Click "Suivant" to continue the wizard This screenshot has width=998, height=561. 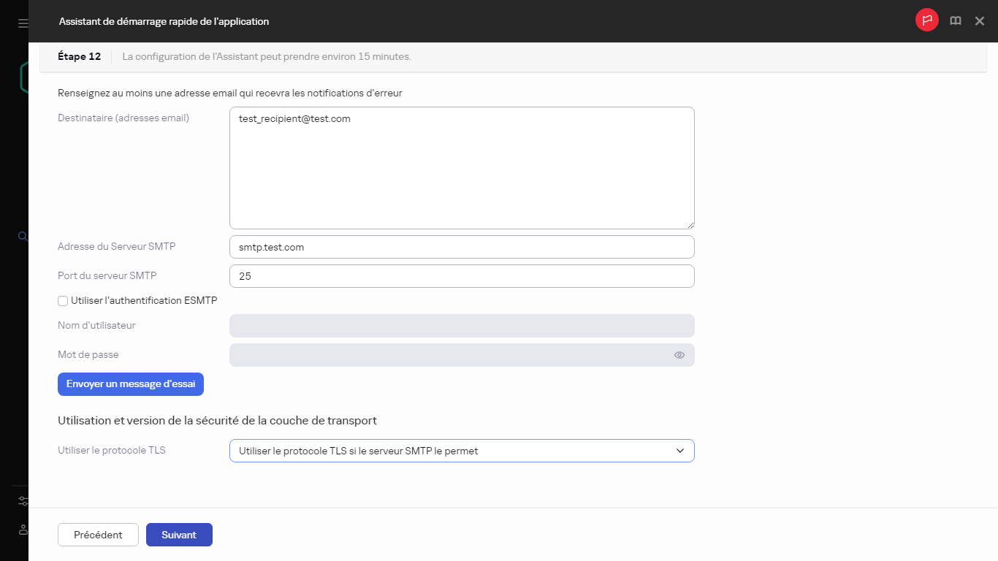tap(179, 534)
